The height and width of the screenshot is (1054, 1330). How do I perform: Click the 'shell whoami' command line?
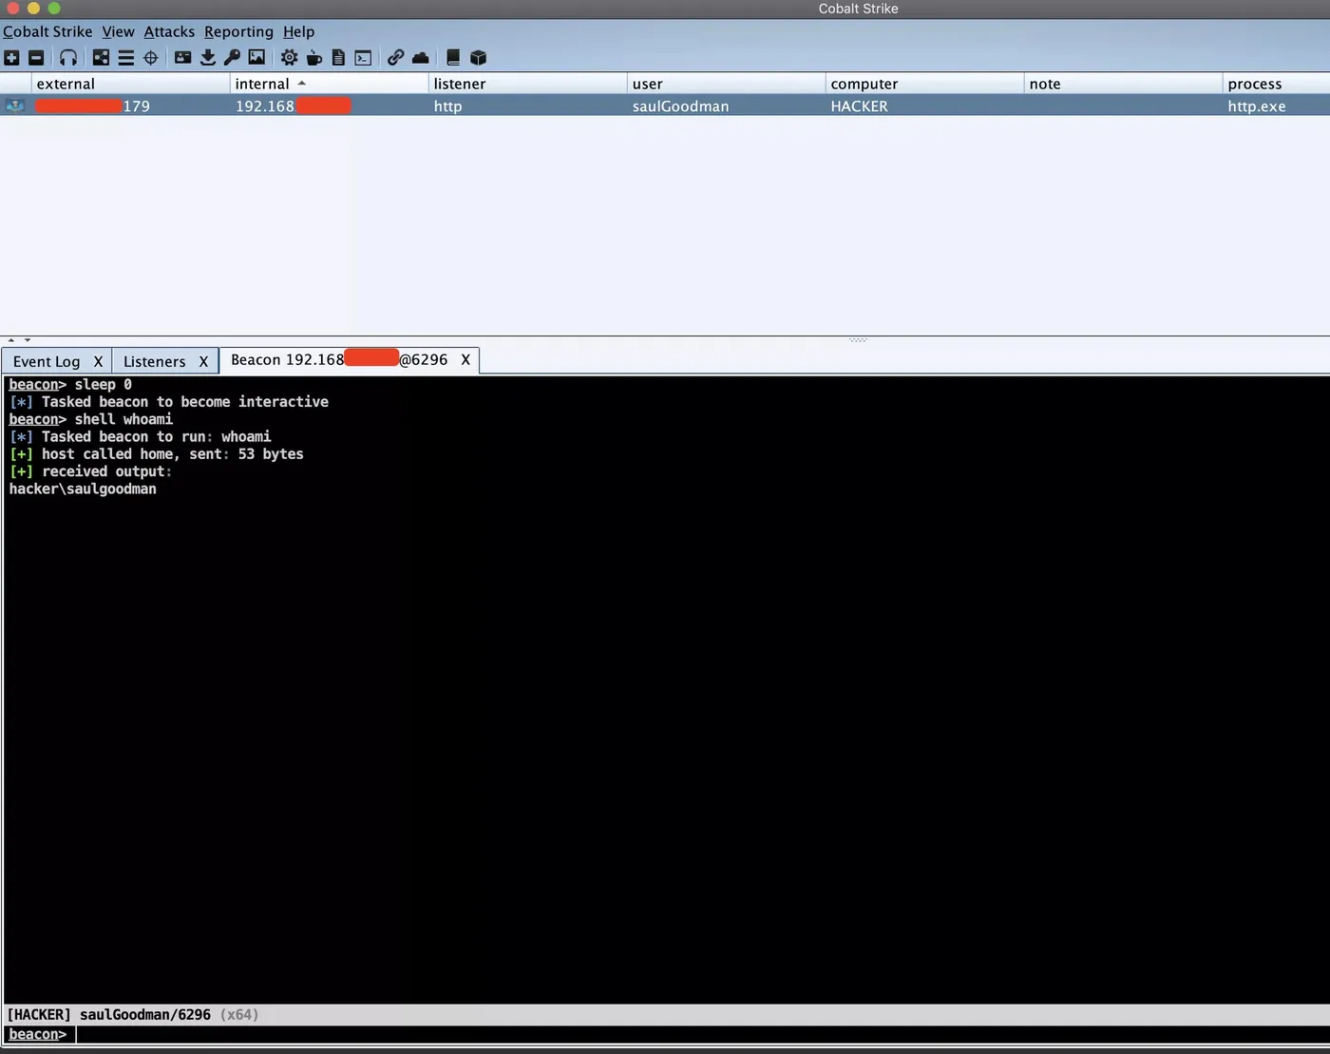tap(91, 419)
